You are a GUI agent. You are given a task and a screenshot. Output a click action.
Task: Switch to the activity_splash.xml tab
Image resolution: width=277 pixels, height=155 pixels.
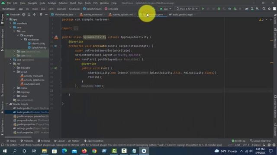tap(122, 15)
